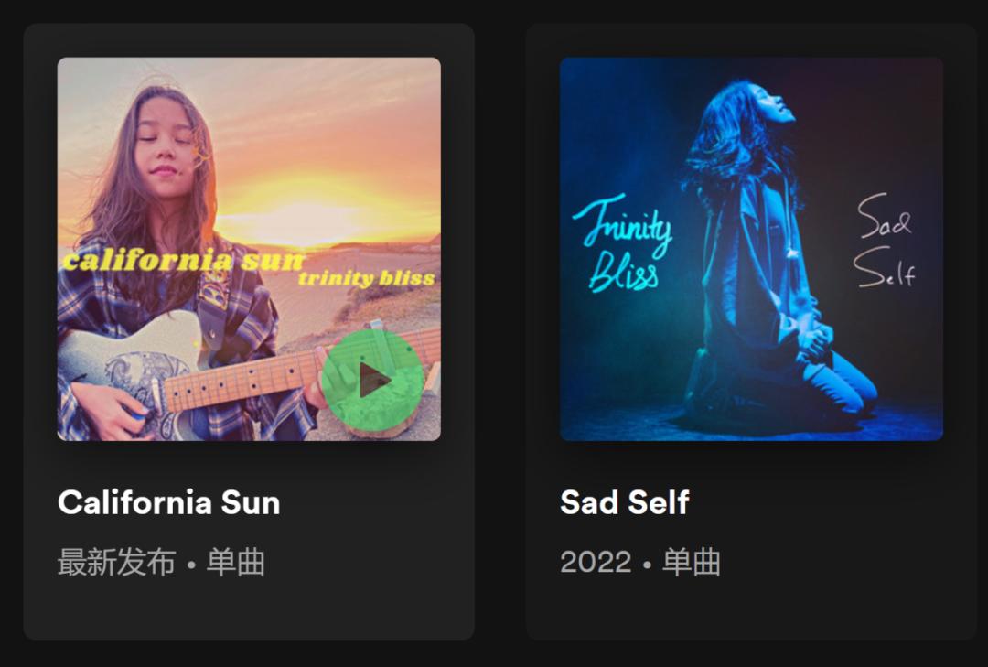988x667 pixels.
Task: Click the California Sun title text
Action: click(169, 502)
